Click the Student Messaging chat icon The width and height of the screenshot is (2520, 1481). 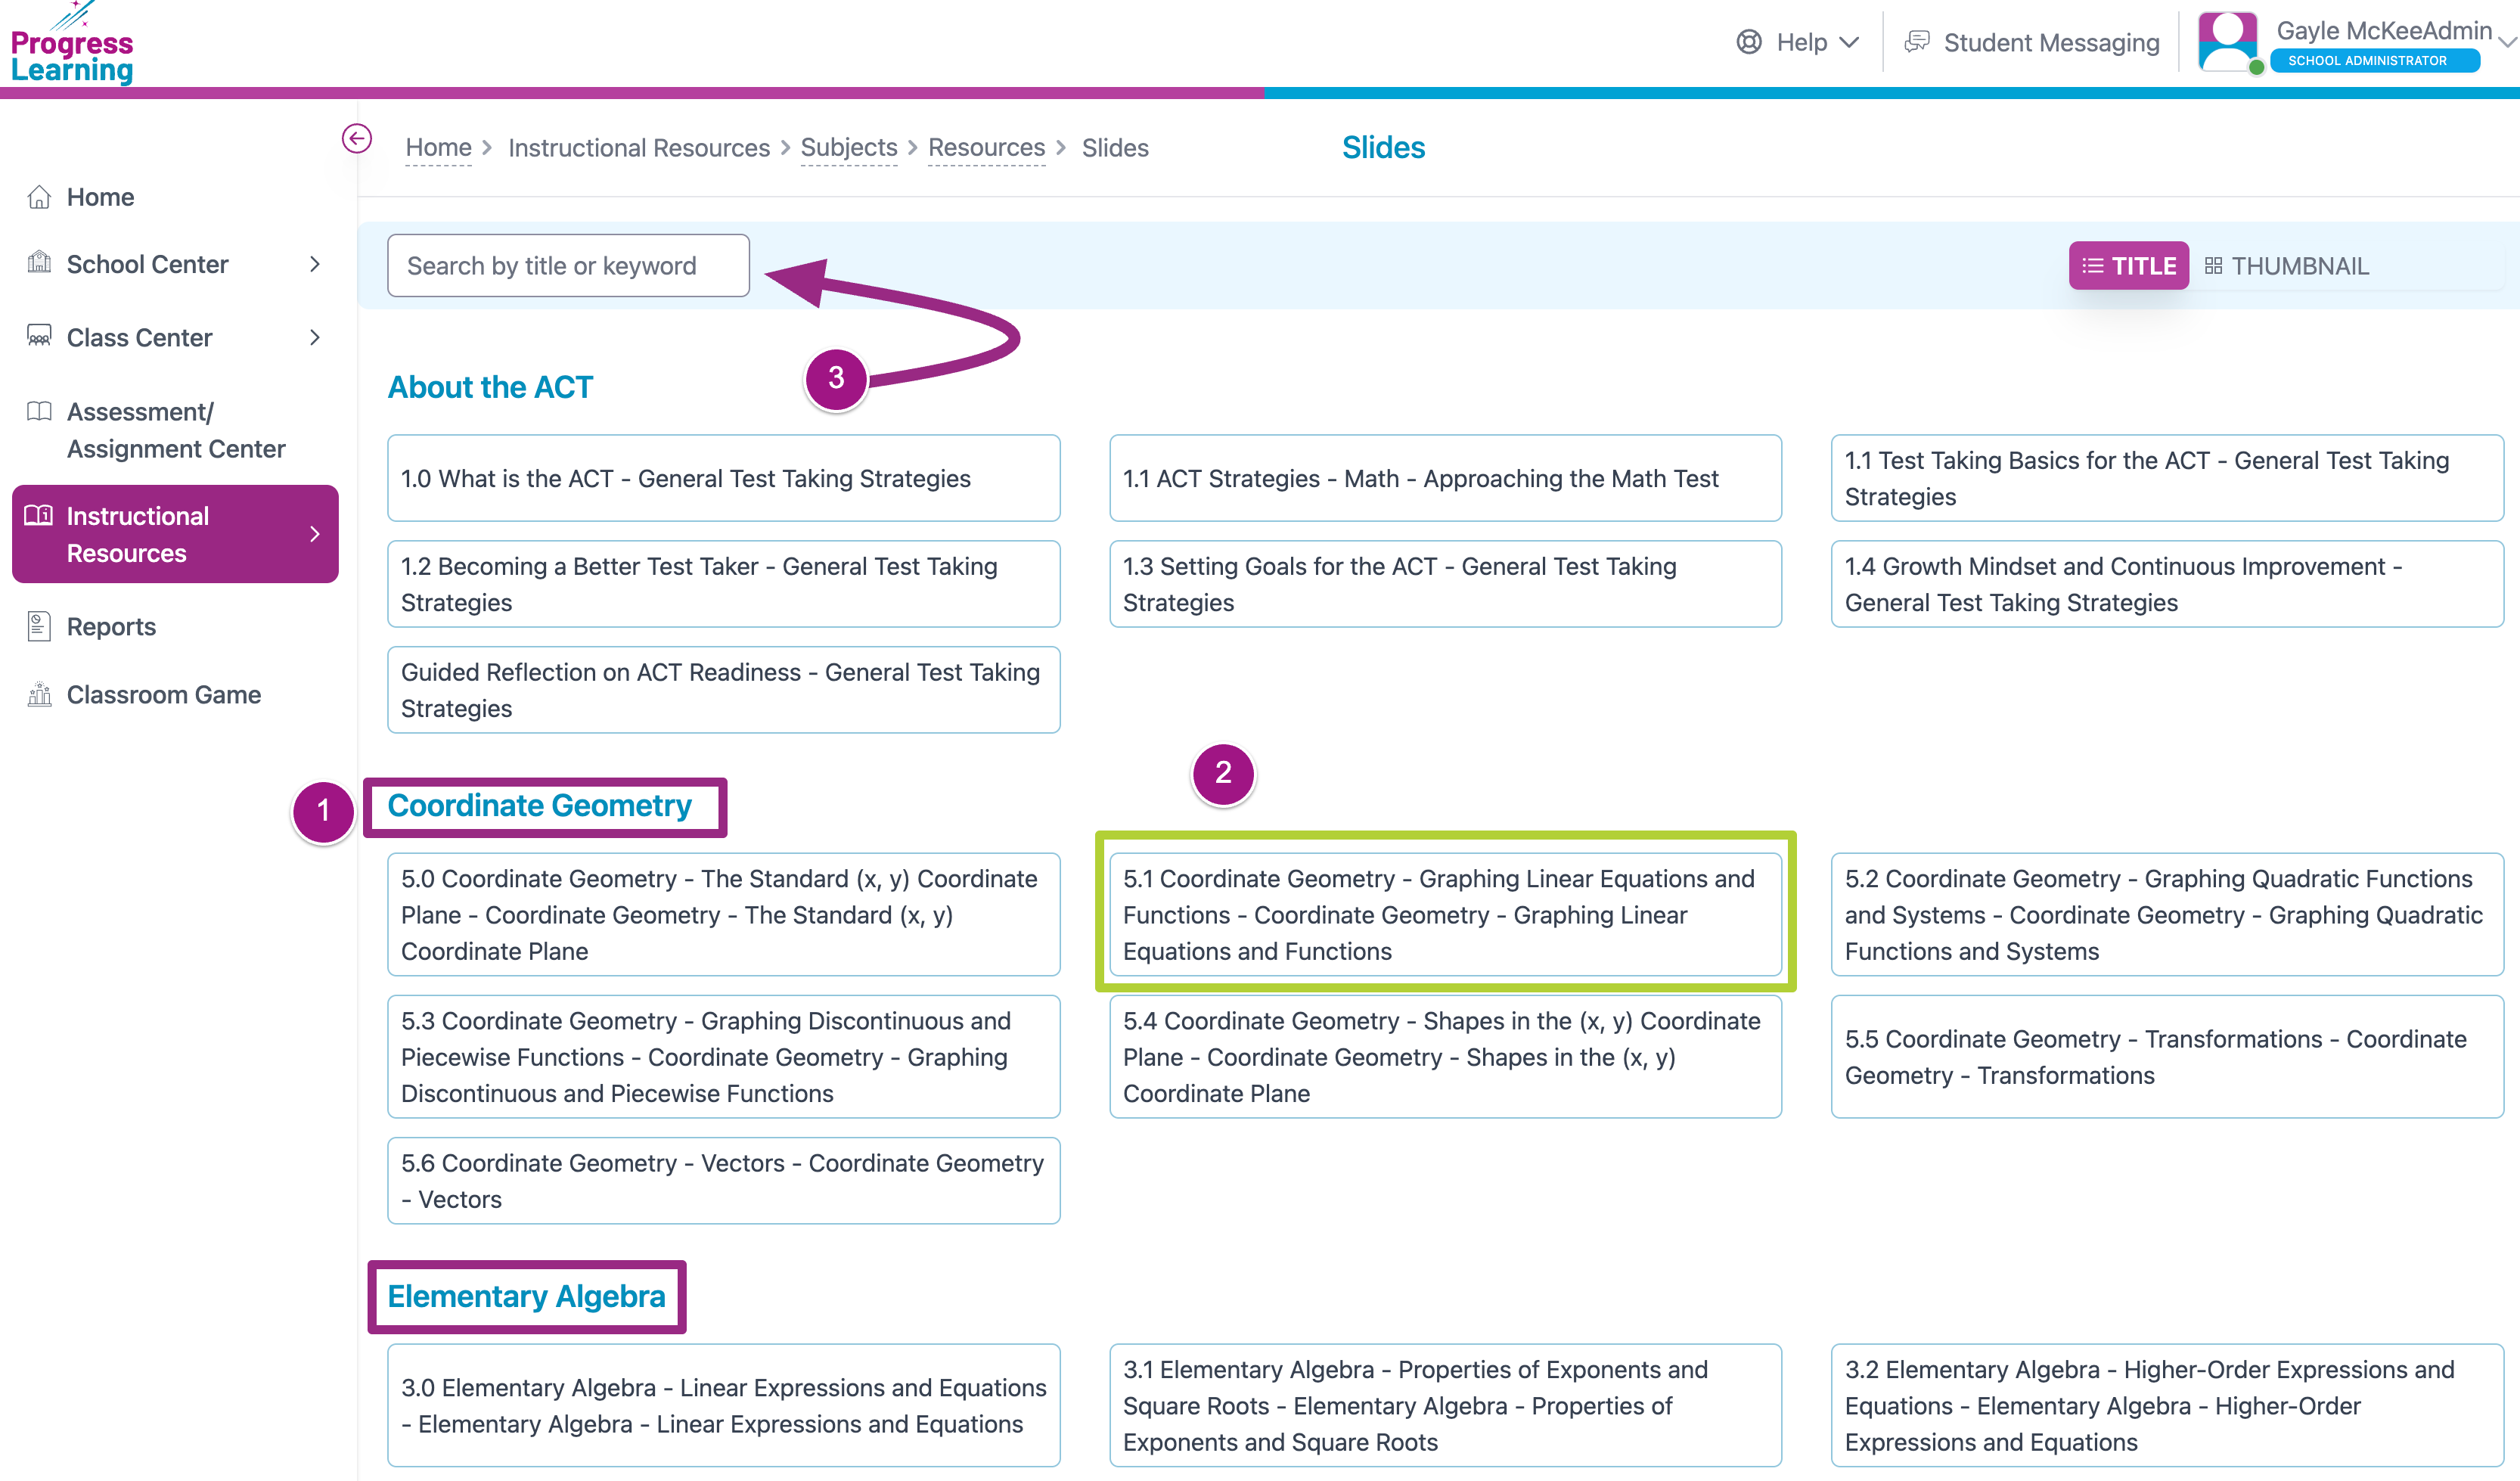[1916, 42]
